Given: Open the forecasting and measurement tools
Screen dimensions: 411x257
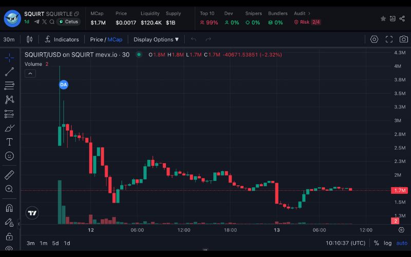Looking at the screenshot, I should pyautogui.click(x=9, y=114).
